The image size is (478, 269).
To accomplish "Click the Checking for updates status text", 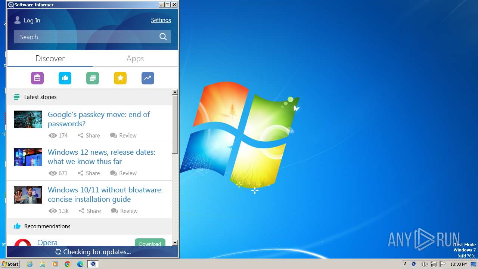I will coord(97,252).
